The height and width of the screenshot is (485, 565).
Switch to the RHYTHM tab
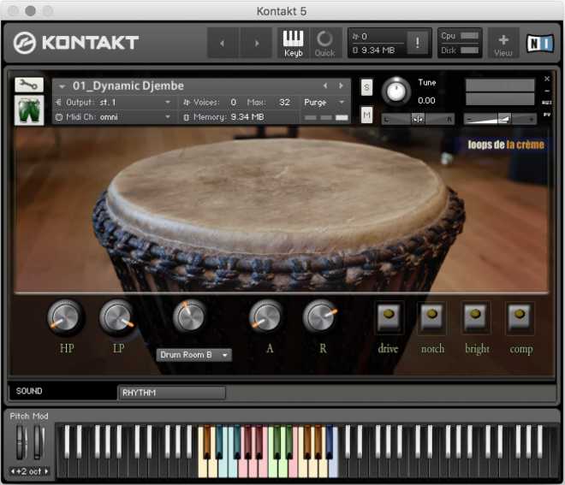[x=171, y=393]
